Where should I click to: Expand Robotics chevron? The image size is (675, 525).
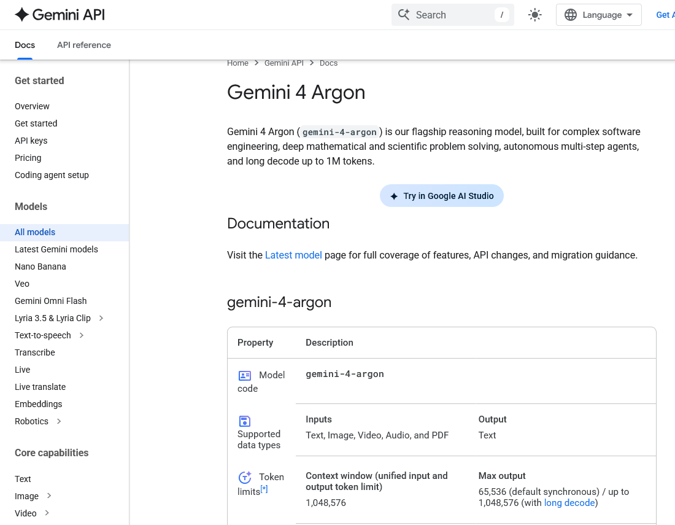point(59,422)
